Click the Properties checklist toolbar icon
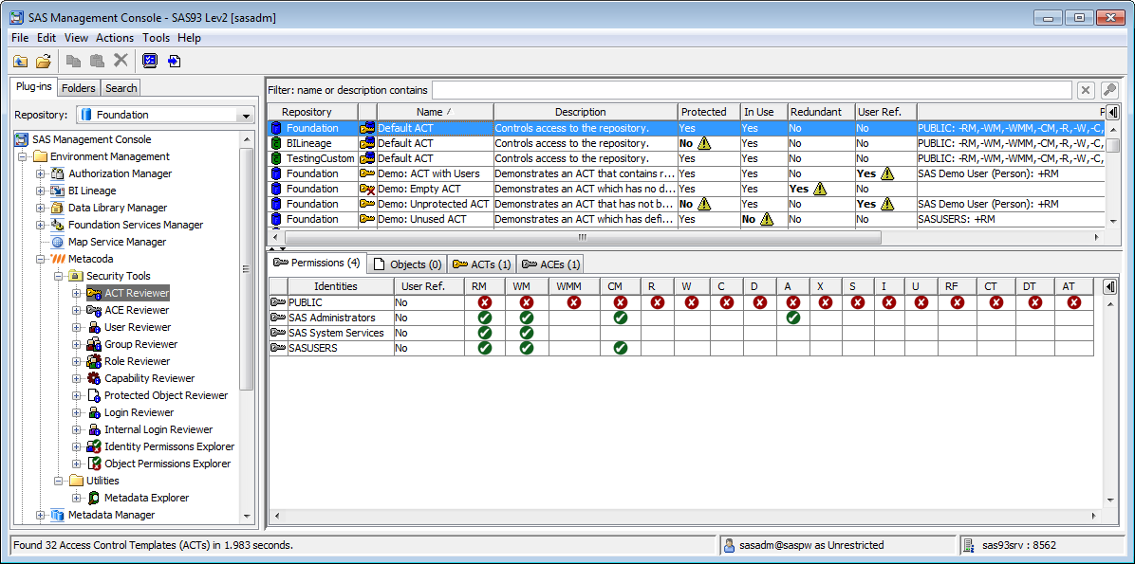The height and width of the screenshot is (564, 1135). point(150,62)
